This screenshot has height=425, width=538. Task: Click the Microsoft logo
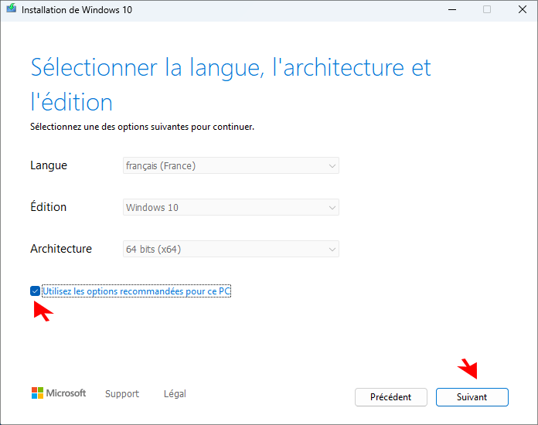pos(59,393)
